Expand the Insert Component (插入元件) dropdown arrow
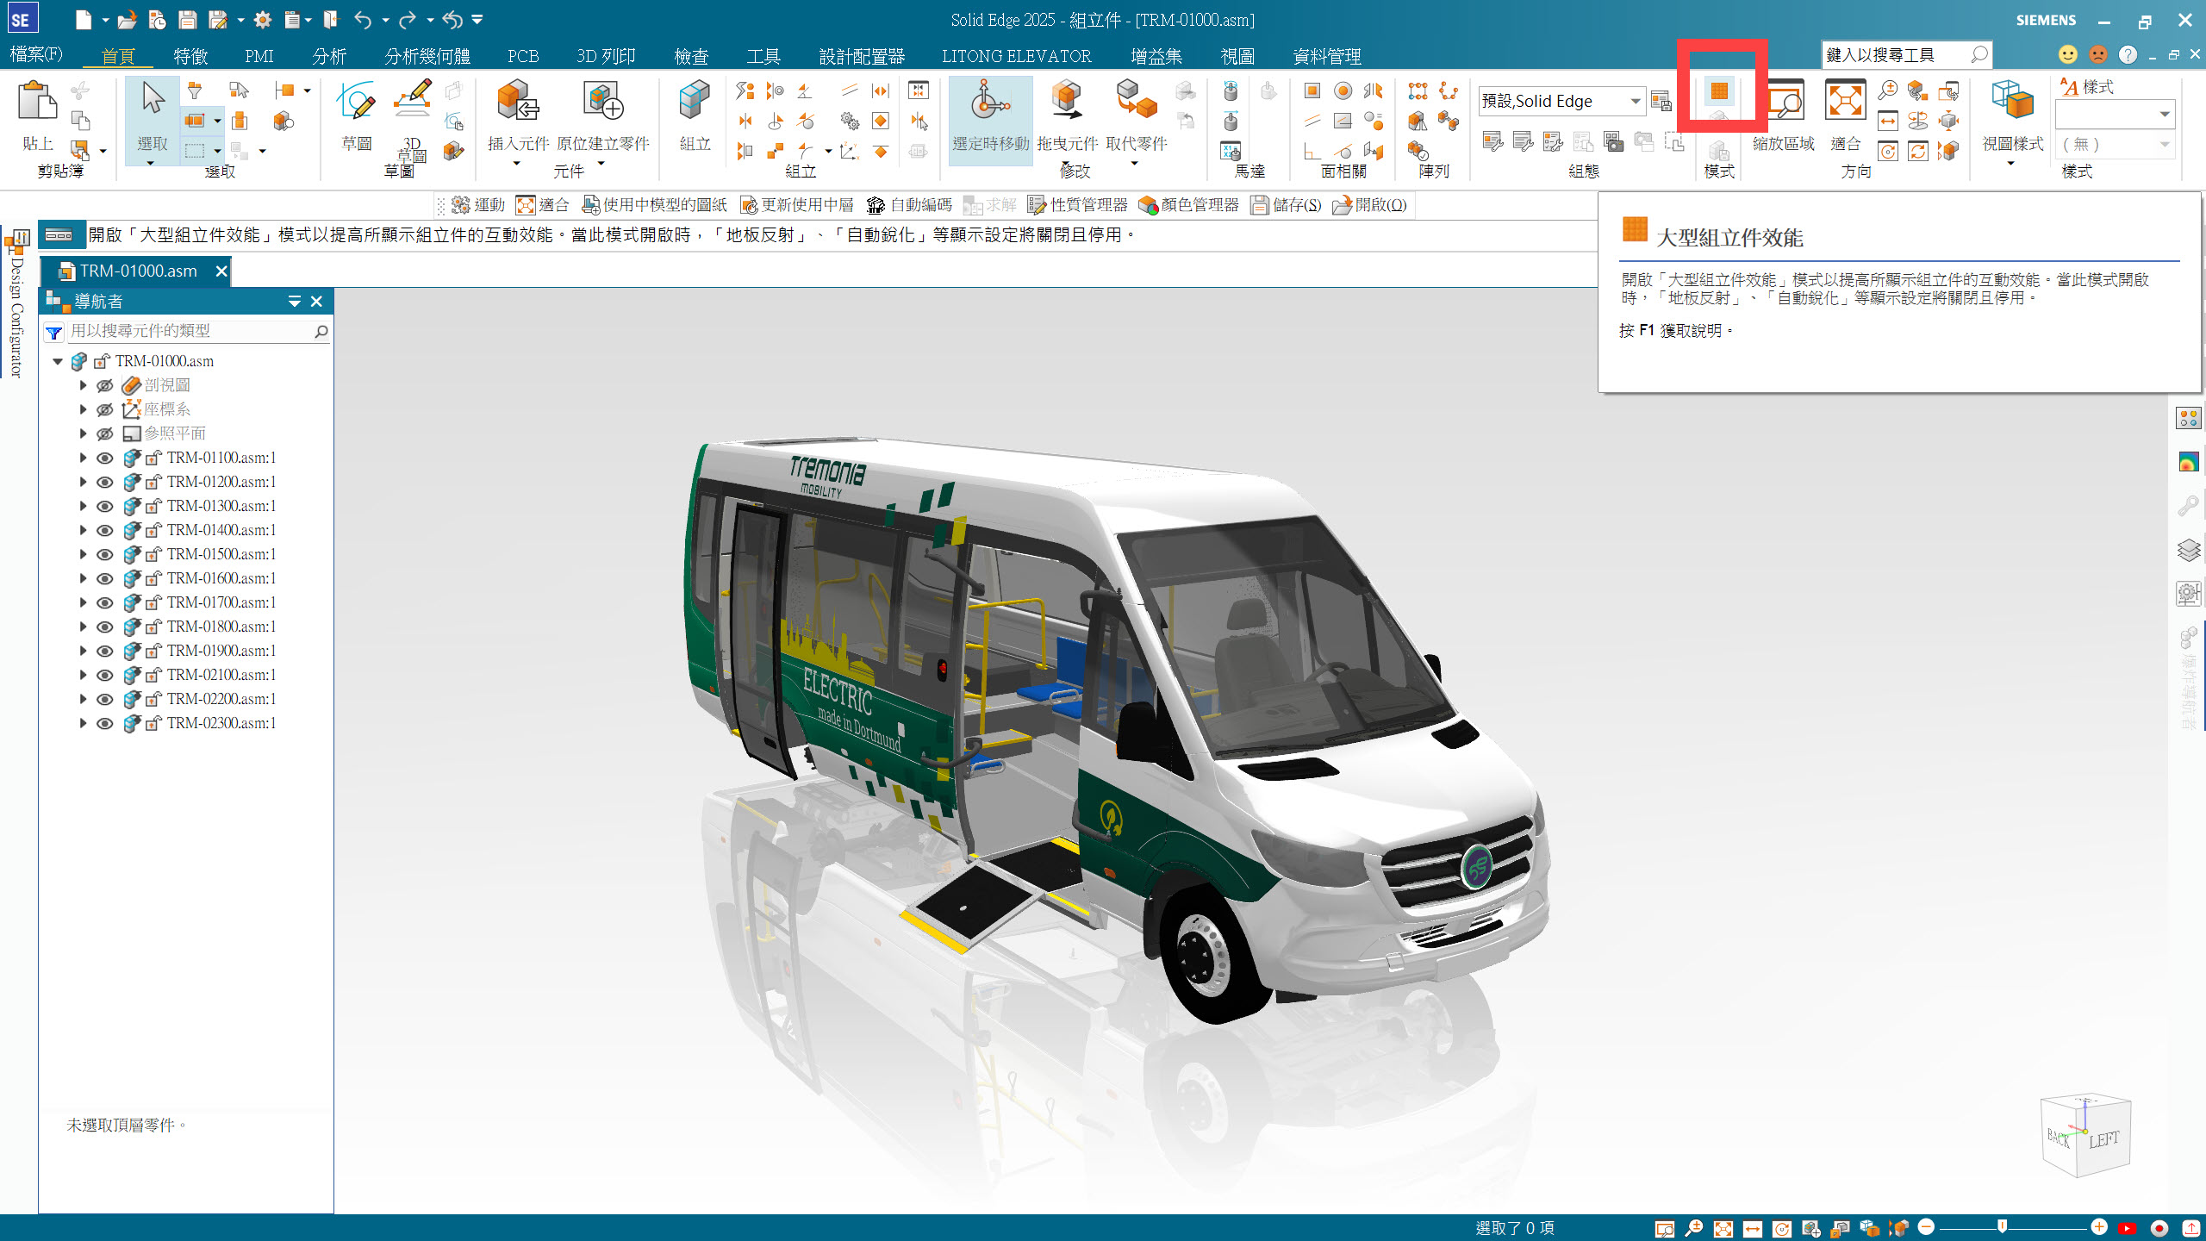2206x1241 pixels. 517,163
